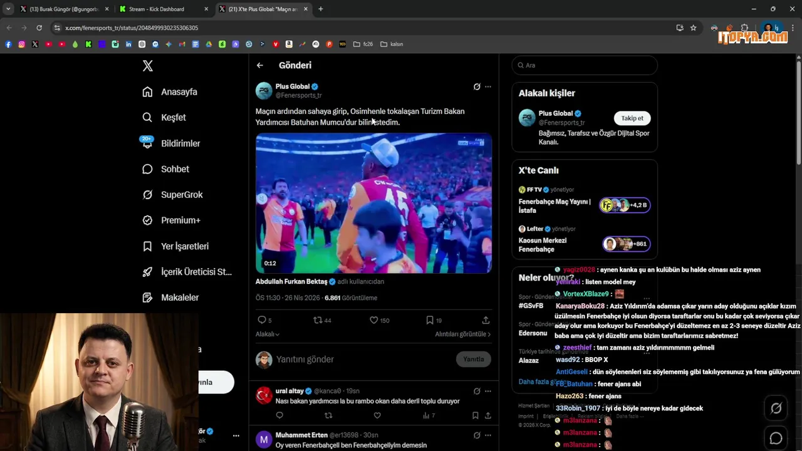This screenshot has width=802, height=451.
Task: Click Grok icon on Plus Global post
Action: point(477,87)
